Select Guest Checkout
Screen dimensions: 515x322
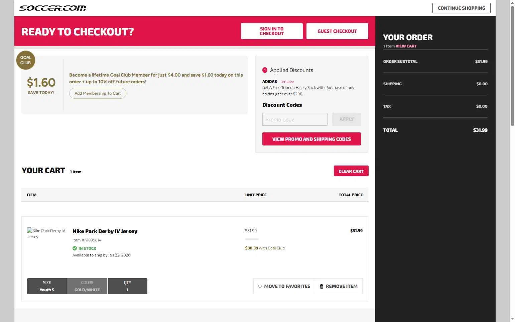pyautogui.click(x=337, y=31)
